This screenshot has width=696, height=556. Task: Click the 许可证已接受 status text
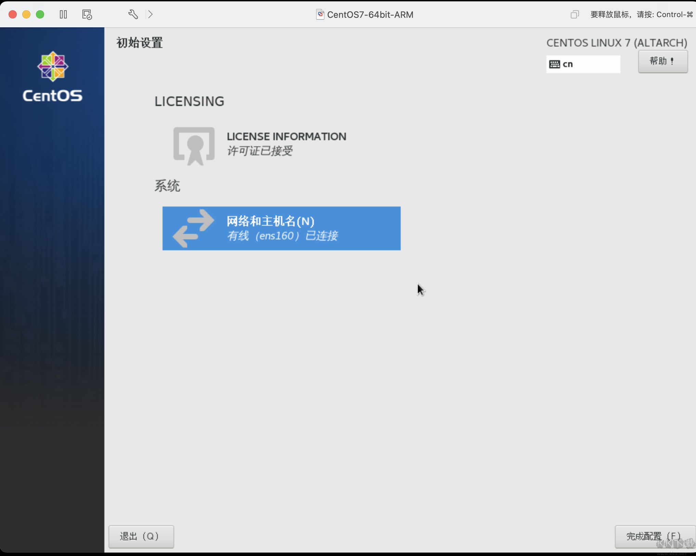(260, 151)
